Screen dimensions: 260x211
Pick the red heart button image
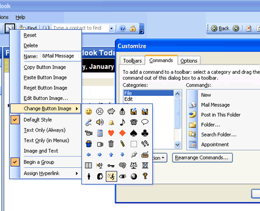111,133
